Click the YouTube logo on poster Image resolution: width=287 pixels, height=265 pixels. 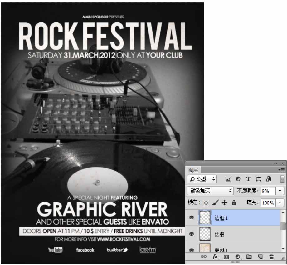(55, 250)
